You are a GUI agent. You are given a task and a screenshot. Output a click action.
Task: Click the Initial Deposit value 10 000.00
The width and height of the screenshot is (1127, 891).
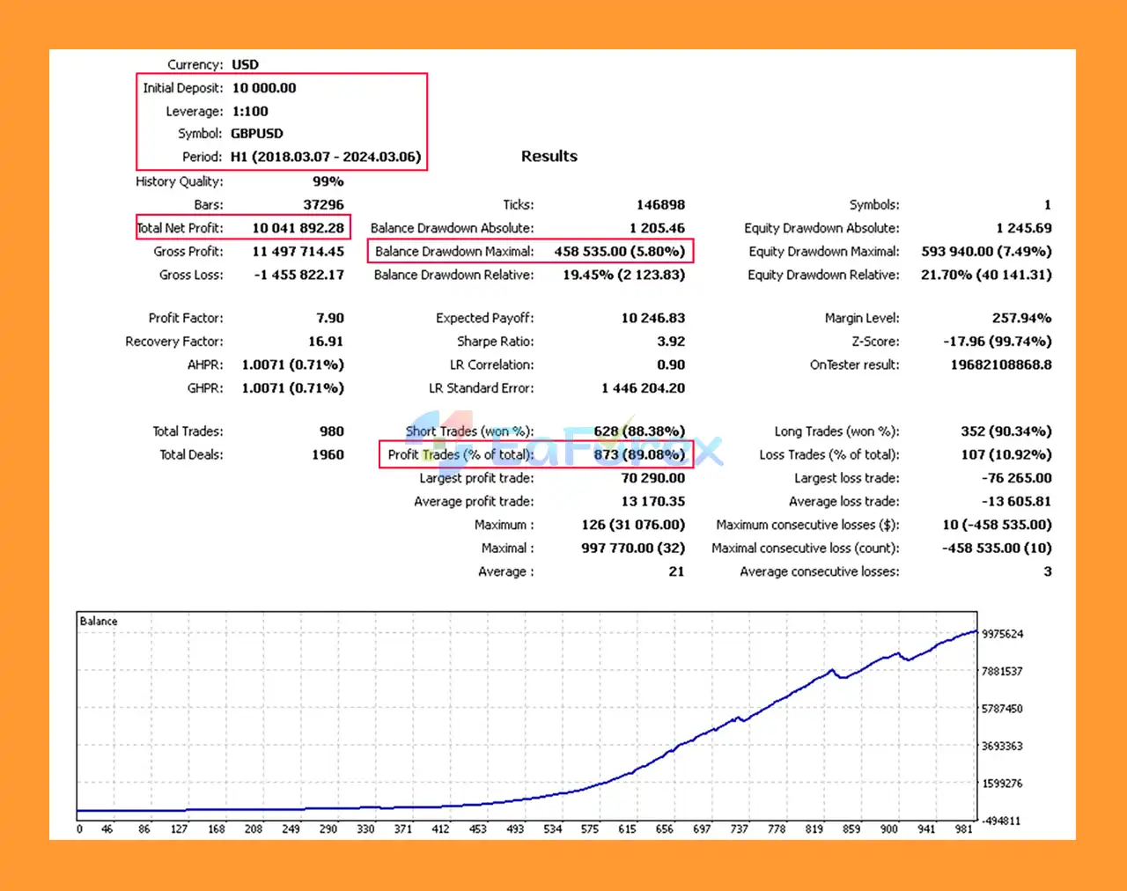pos(264,88)
